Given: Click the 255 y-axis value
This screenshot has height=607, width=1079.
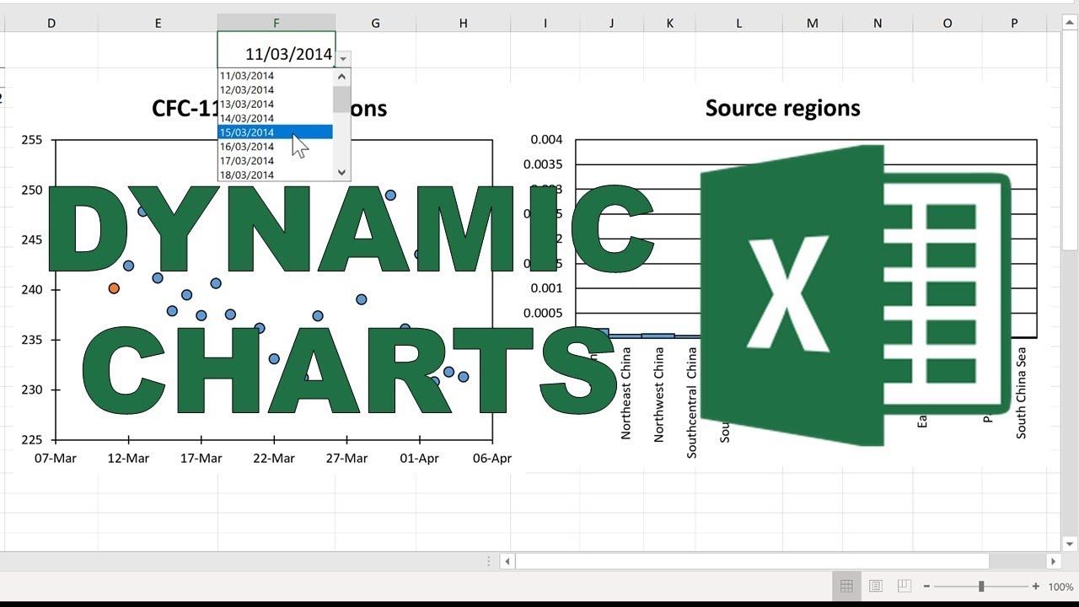Looking at the screenshot, I should pos(31,139).
